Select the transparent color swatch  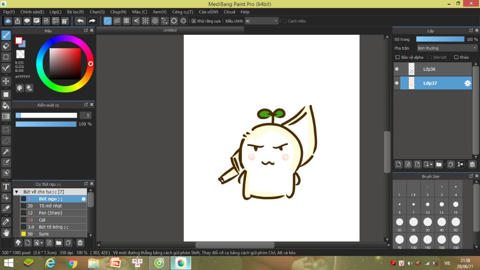(20, 54)
